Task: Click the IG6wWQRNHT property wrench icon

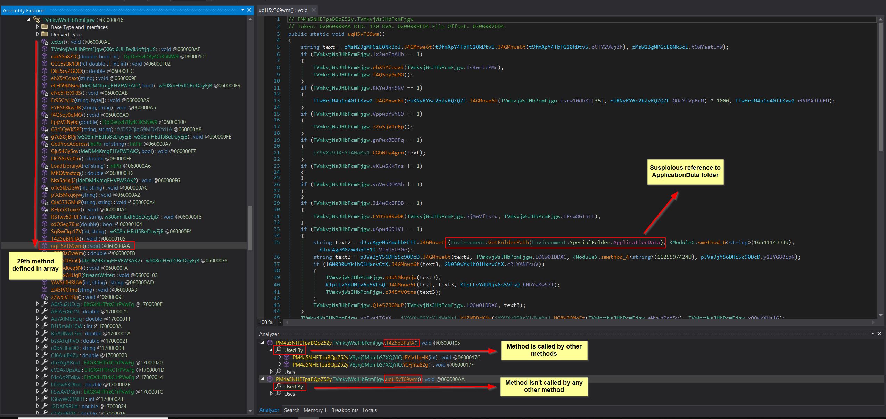Action: (44, 399)
